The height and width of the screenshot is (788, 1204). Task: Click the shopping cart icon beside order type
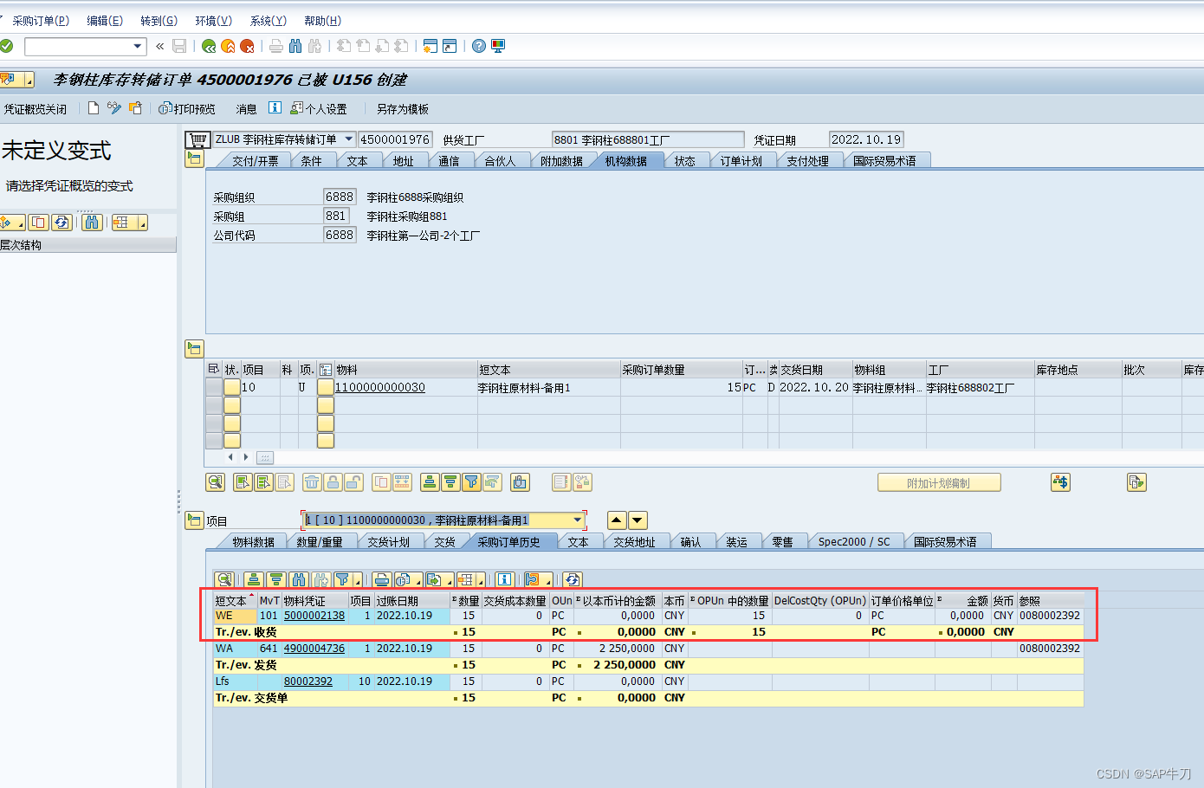197,139
